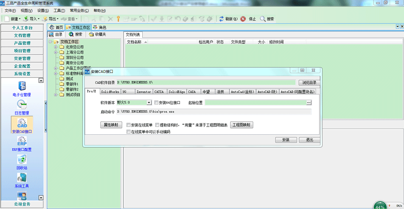Click the 起始位置 input field
The image size is (404, 209).
point(255,102)
